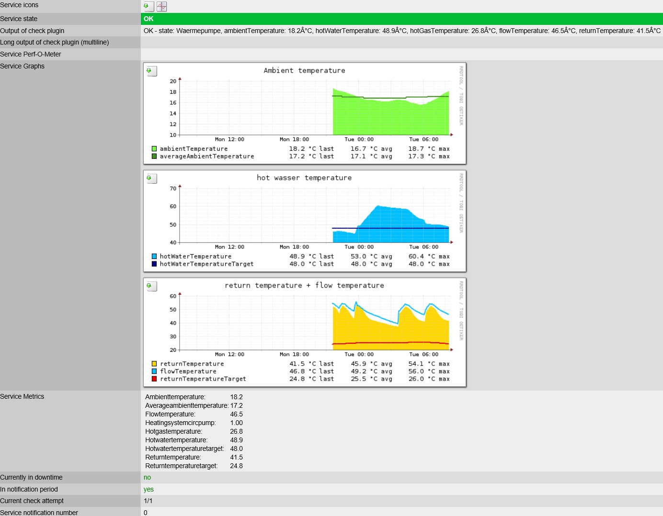Click the green arrow icon on hot wasser graph

click(x=152, y=179)
